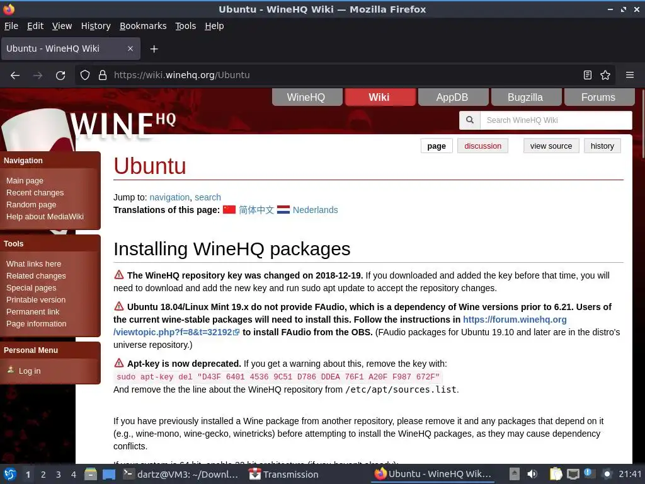Open the File menu

(11, 26)
